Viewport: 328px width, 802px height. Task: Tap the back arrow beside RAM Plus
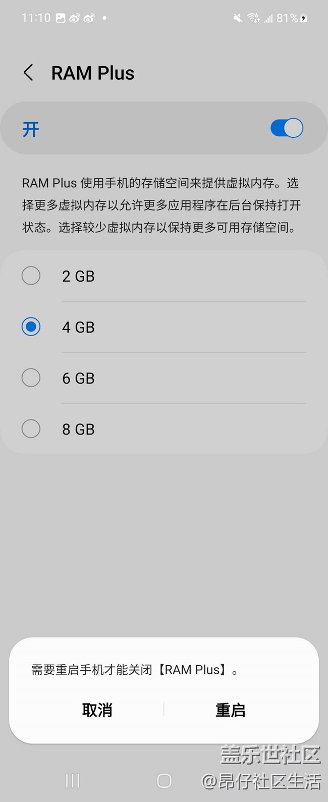(x=29, y=73)
